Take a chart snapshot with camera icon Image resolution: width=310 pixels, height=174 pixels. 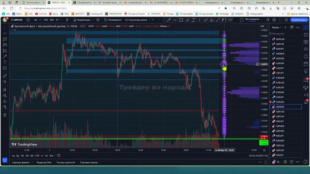286,20
